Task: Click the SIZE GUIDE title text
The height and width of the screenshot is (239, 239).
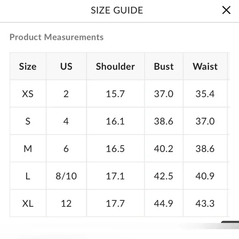Action: point(117,10)
